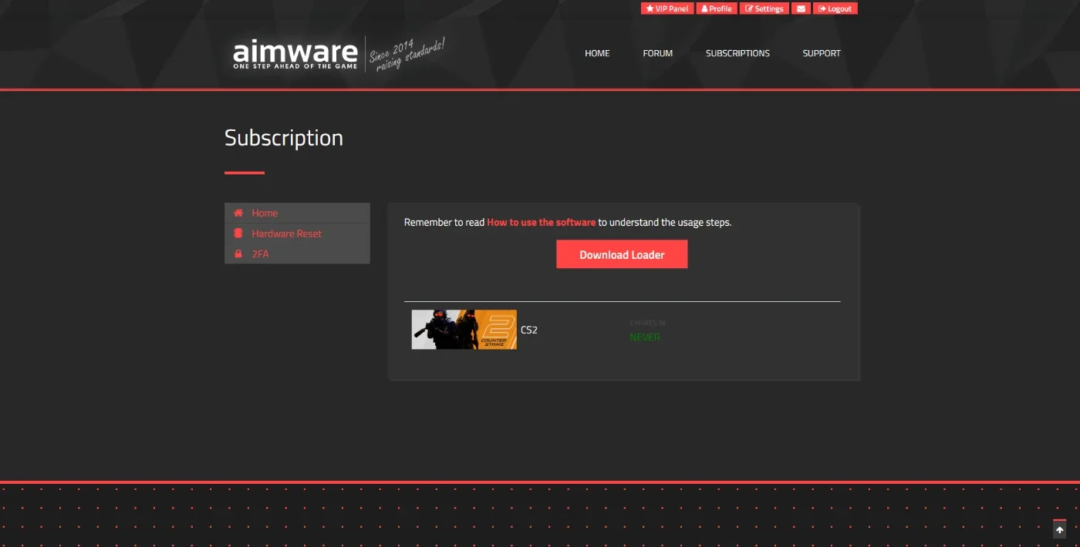Go to SUBSCRIPTIONS in navigation
The image size is (1080, 547).
pyautogui.click(x=737, y=53)
